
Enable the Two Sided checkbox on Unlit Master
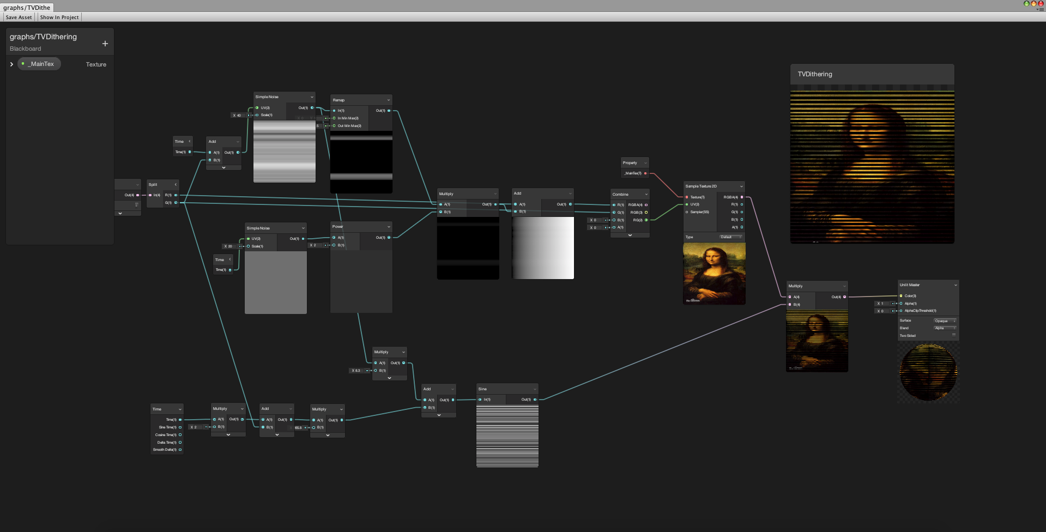coord(954,335)
